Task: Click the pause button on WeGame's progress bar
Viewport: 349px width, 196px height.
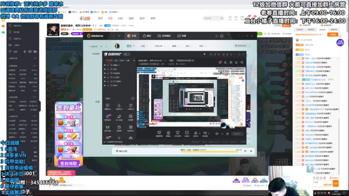Action: (x=245, y=151)
